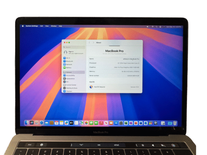Open the Edit menu
Screen dimensions: 207x155
[x=42, y=26]
